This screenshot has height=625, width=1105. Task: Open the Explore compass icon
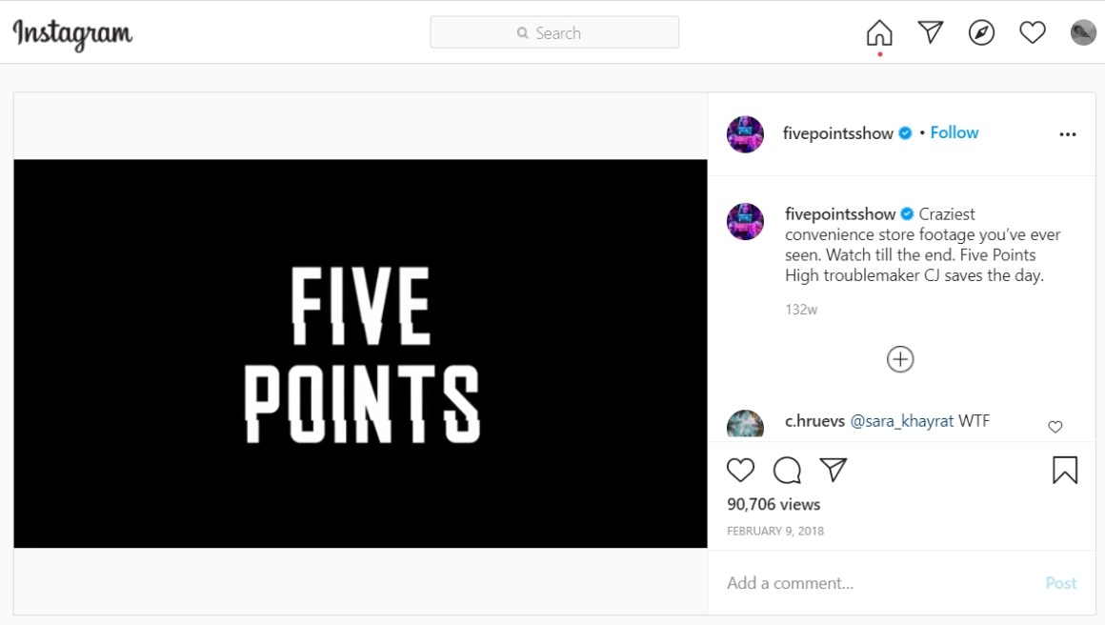pyautogui.click(x=982, y=32)
